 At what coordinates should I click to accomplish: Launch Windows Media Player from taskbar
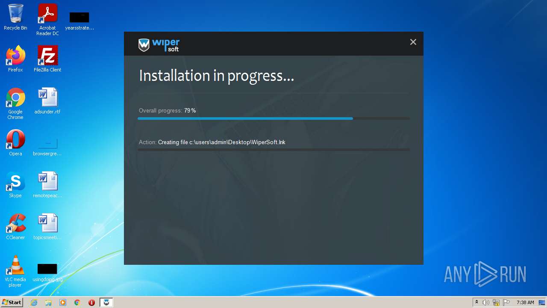click(x=63, y=302)
